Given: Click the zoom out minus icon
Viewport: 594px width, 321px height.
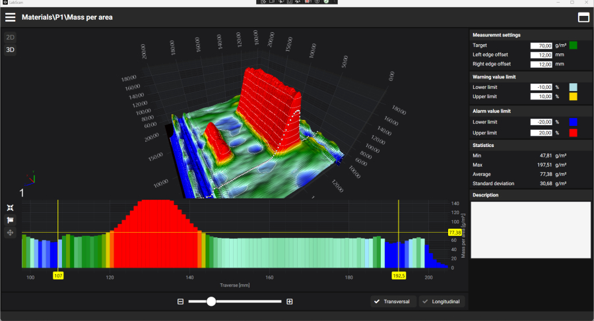Looking at the screenshot, I should [180, 301].
